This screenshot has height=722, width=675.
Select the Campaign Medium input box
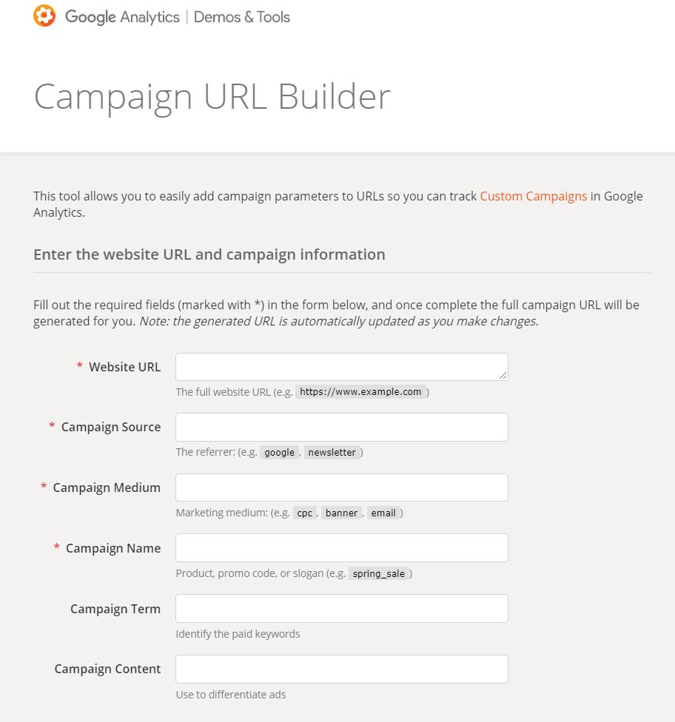click(341, 487)
